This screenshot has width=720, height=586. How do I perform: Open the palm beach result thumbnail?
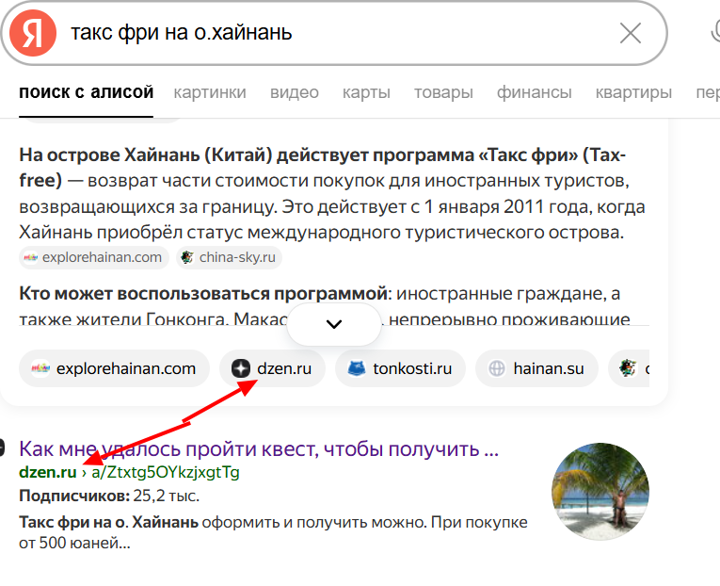point(600,492)
